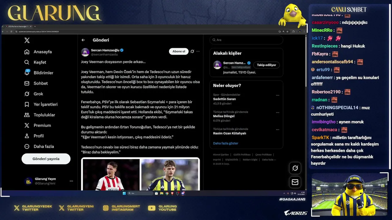This screenshot has width=392, height=220.
Task: Open options for Sadettin Saran trend
Action: pos(277,95)
